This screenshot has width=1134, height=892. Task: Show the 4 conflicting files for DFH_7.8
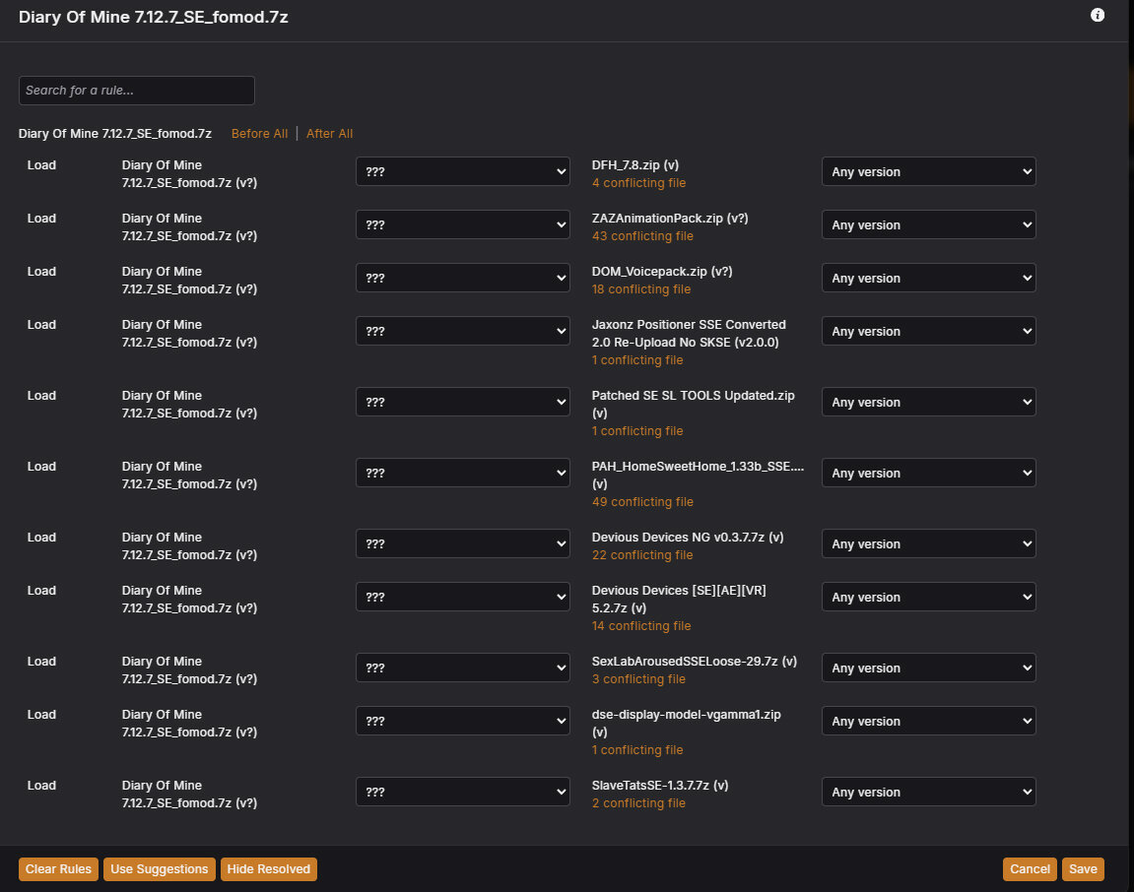pyautogui.click(x=638, y=183)
